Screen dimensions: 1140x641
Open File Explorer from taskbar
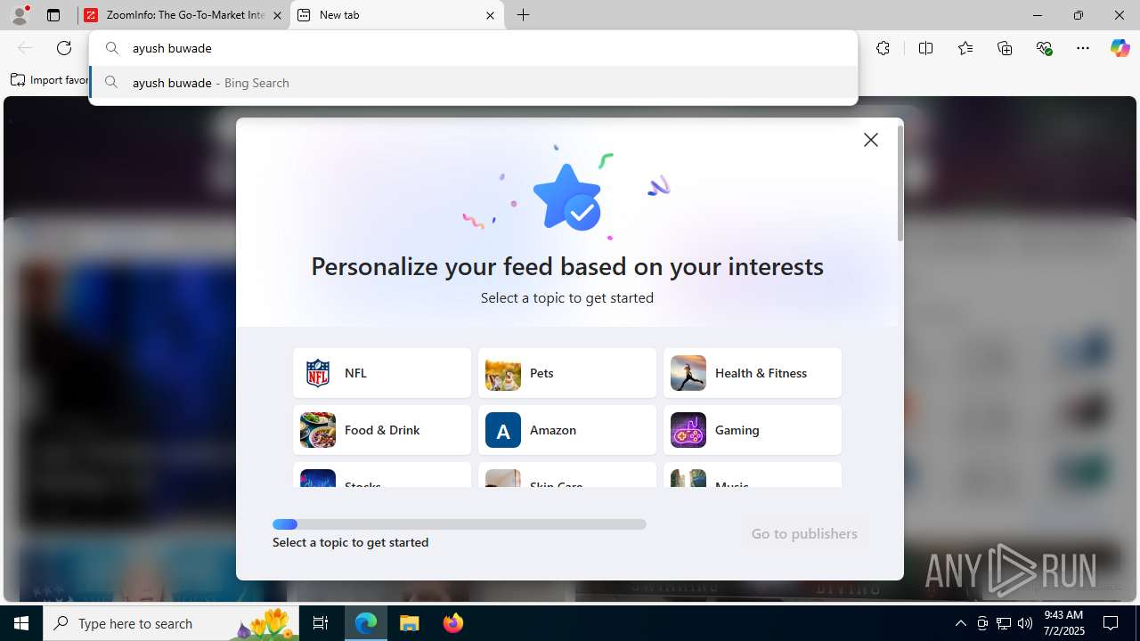coord(410,623)
